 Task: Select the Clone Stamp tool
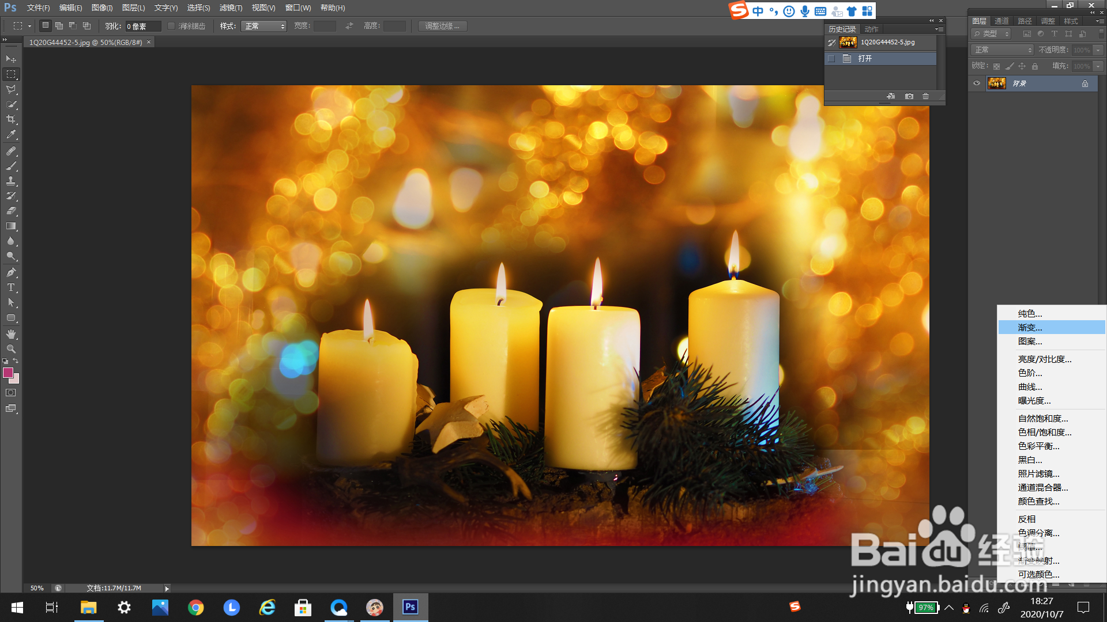pos(11,181)
